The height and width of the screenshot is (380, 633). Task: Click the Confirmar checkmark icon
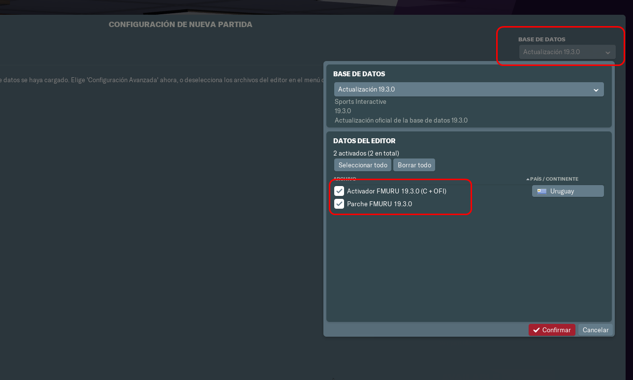click(x=537, y=330)
